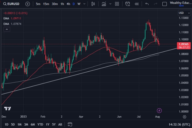This screenshot has width=192, height=128.
Task: Start bar replay with the rewind icon
Action: (136, 4)
